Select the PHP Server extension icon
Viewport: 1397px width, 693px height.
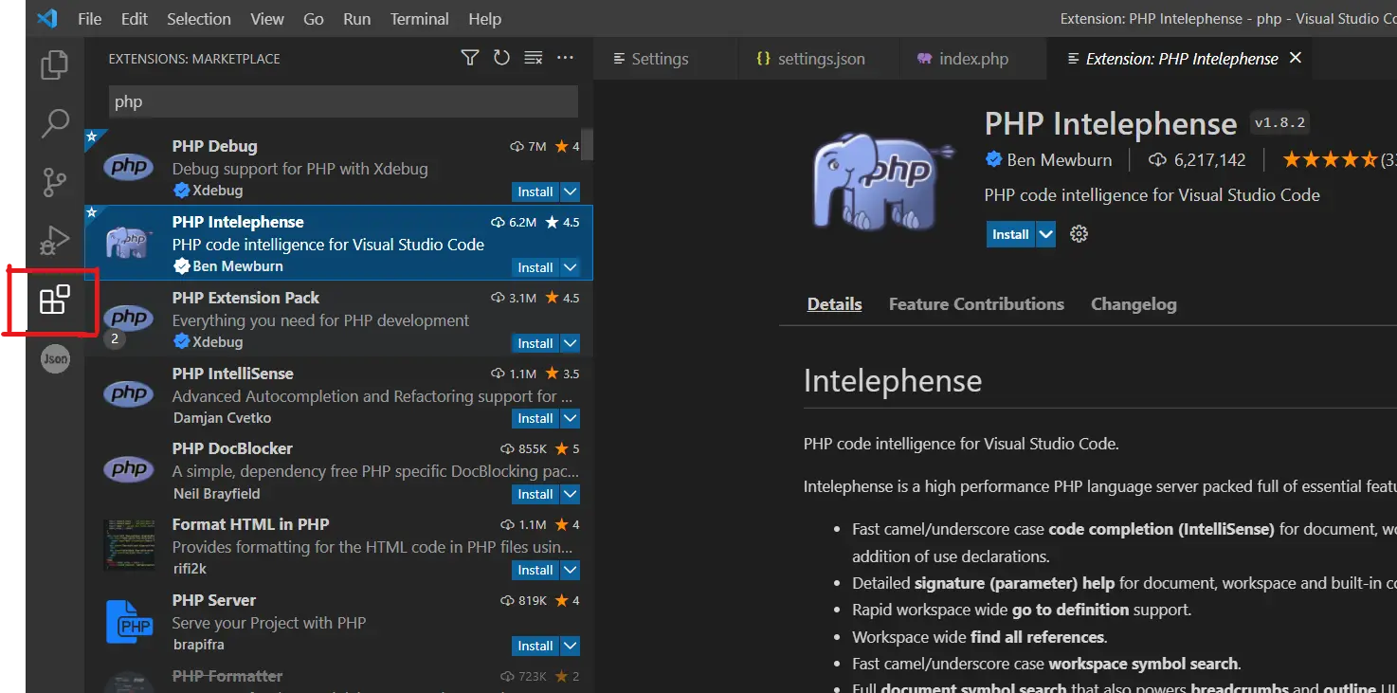tap(129, 621)
